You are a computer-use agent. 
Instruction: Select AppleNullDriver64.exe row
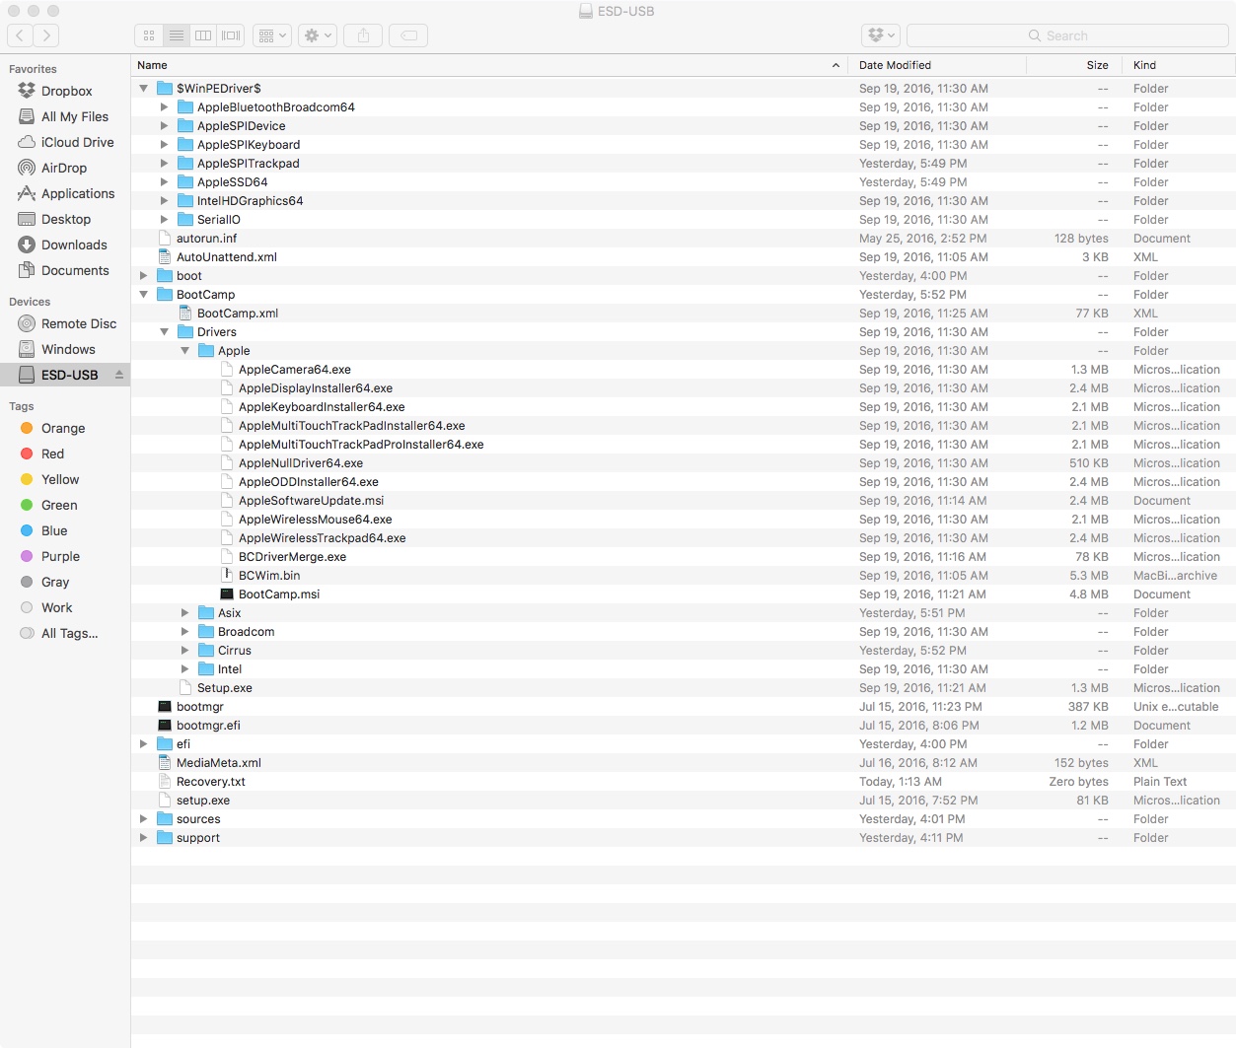point(683,462)
